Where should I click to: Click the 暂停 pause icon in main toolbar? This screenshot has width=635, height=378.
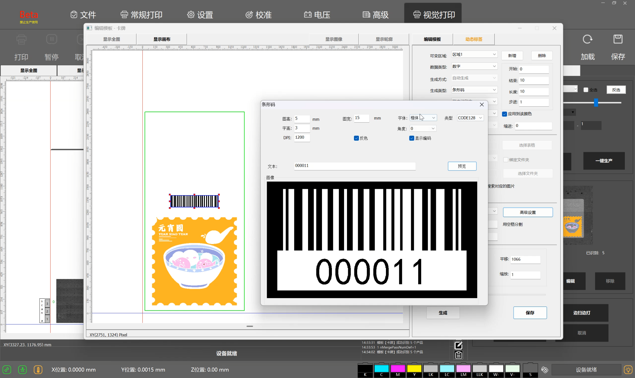(x=51, y=39)
